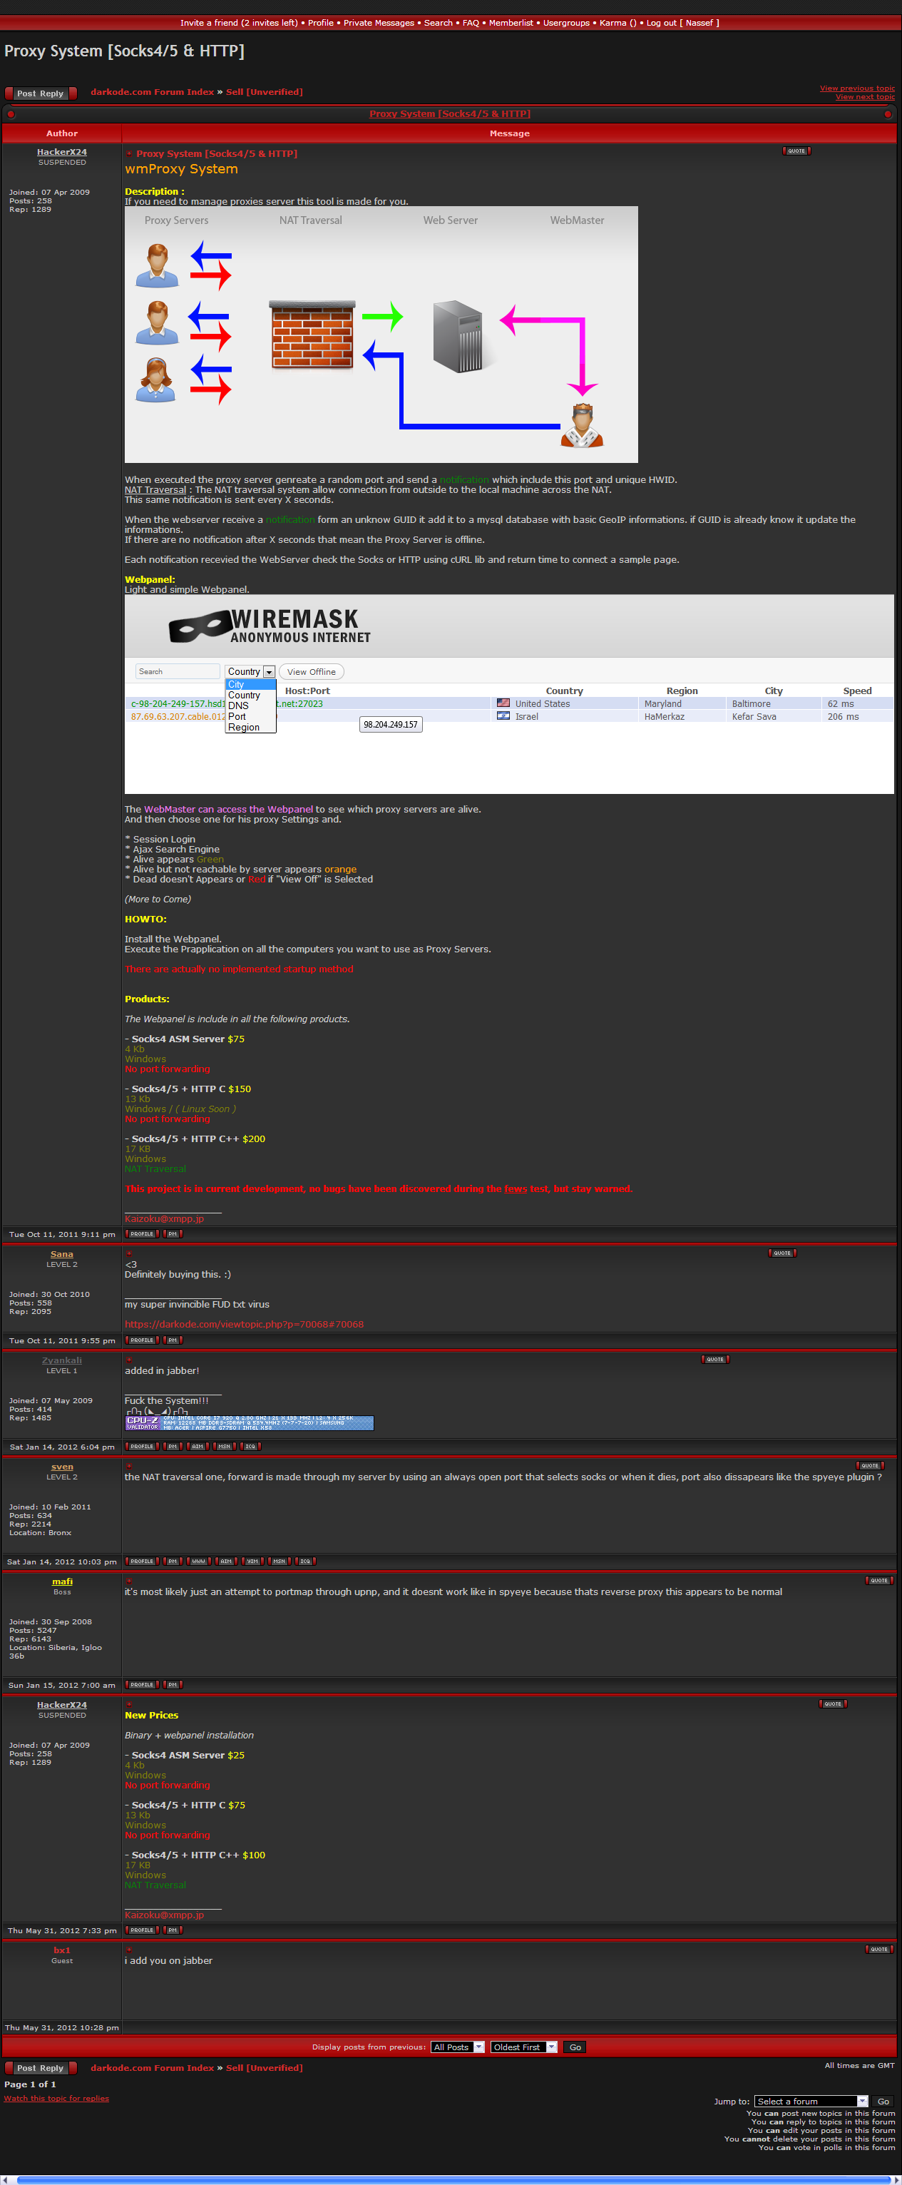Open the Select a forum dropdown
The height and width of the screenshot is (2185, 902).
811,2101
